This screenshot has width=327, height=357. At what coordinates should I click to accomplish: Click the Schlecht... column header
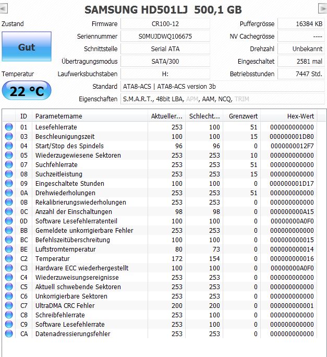pos(204,116)
